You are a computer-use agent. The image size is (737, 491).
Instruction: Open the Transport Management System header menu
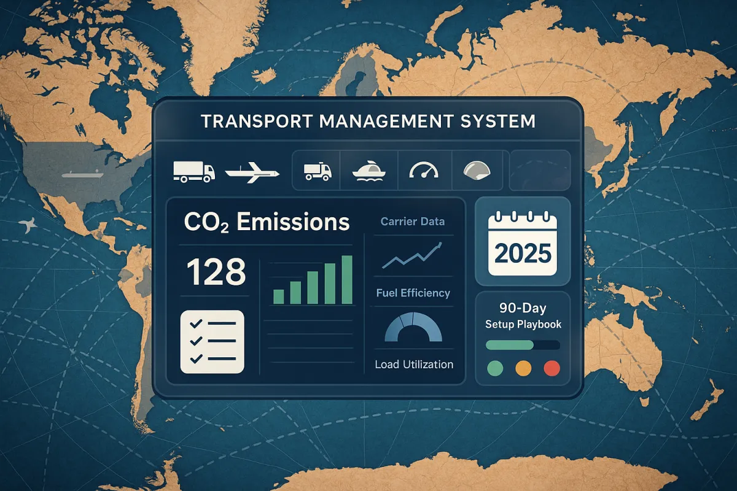pyautogui.click(x=368, y=121)
